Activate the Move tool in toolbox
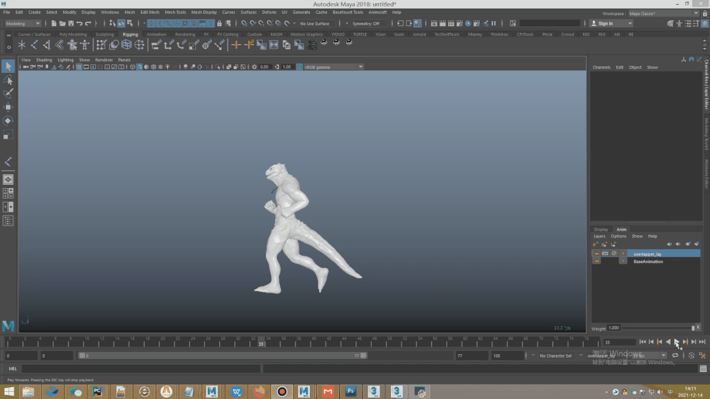The width and height of the screenshot is (710, 399). (x=8, y=107)
